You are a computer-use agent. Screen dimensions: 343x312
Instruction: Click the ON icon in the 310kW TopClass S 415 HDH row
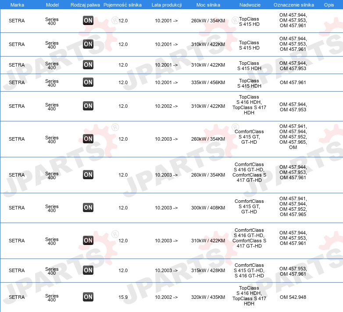point(88,65)
